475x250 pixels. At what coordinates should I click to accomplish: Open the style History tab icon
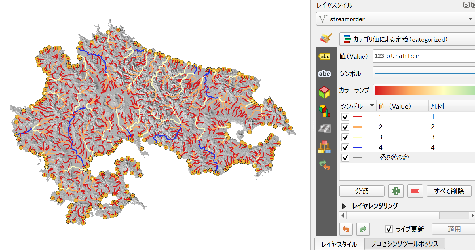[x=324, y=165]
